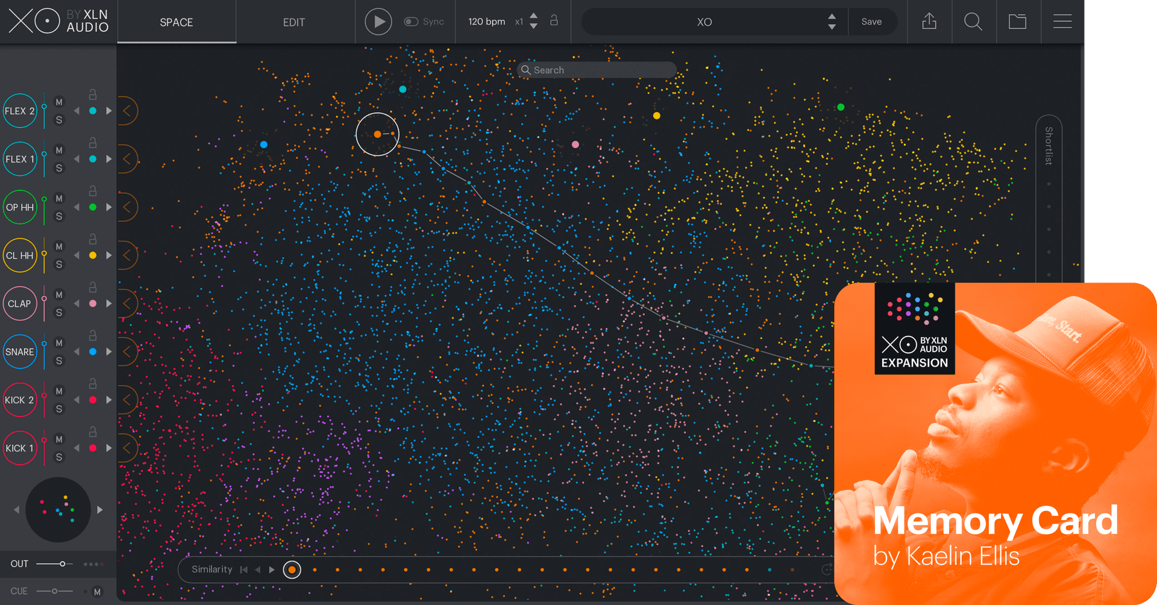Expand the CL HH channel chevron

tap(127, 255)
